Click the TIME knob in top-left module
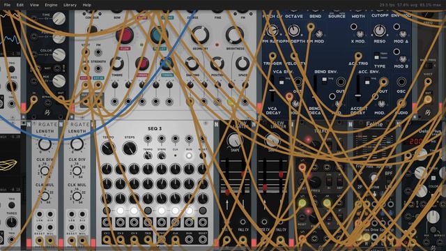 pyautogui.click(x=59, y=18)
